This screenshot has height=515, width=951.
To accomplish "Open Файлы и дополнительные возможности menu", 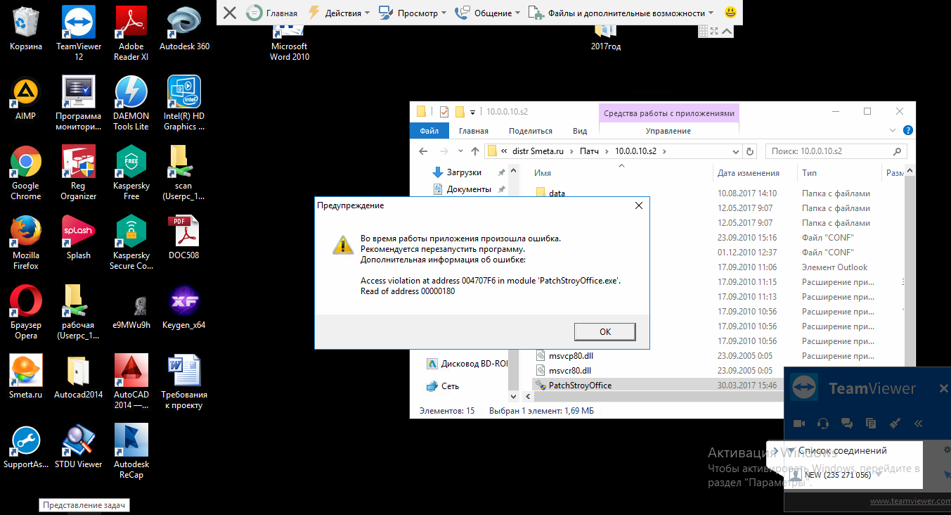I will point(621,13).
